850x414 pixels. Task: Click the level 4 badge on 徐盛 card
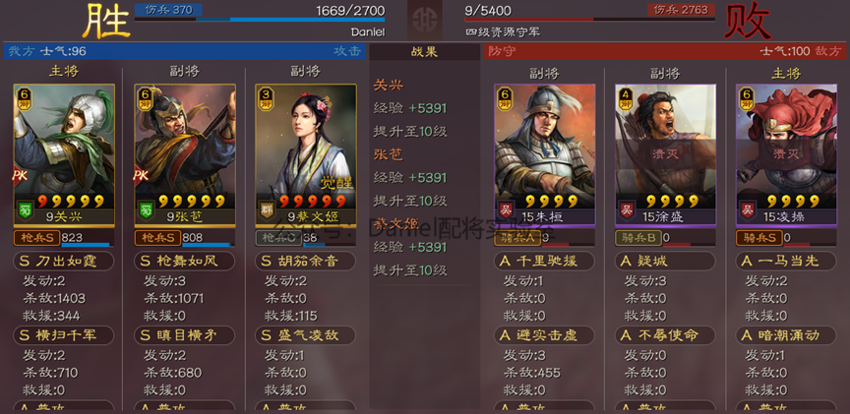[x=626, y=98]
